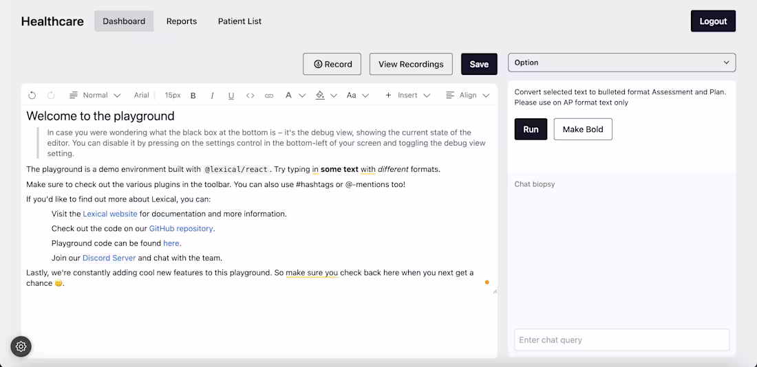Viewport: 757px width, 367px height.
Task: Click the redo arrow icon
Action: tap(51, 96)
